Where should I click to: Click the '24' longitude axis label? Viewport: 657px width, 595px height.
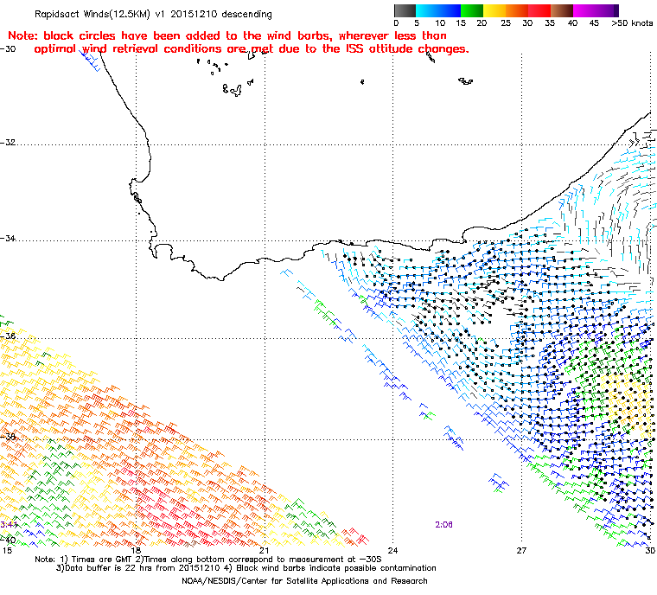tap(392, 550)
